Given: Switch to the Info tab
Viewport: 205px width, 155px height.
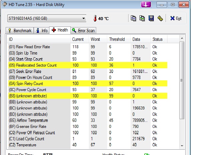Looking at the screenshot, I should 42,30.
